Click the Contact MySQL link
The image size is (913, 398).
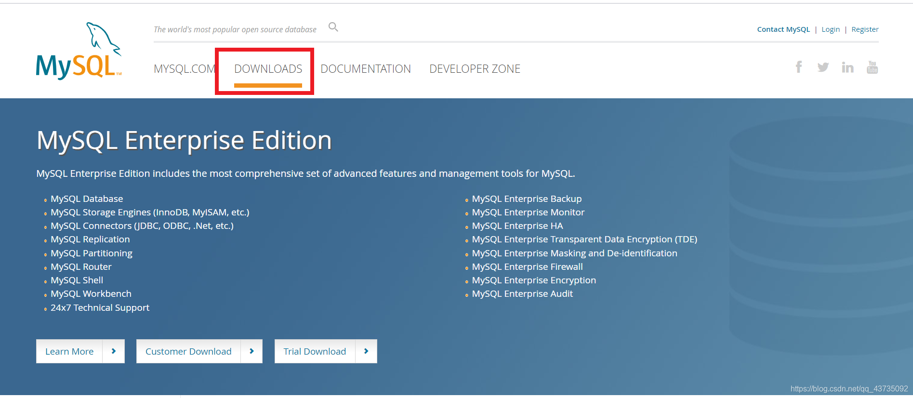tap(783, 29)
